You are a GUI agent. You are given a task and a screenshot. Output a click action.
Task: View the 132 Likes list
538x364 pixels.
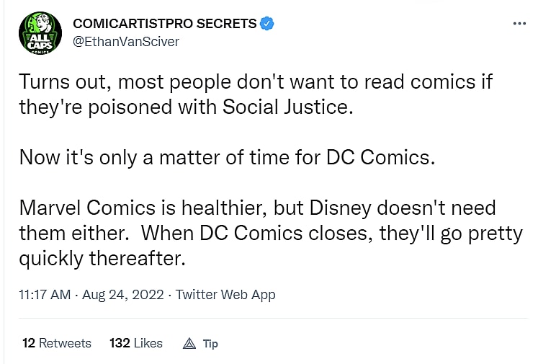pyautogui.click(x=136, y=343)
